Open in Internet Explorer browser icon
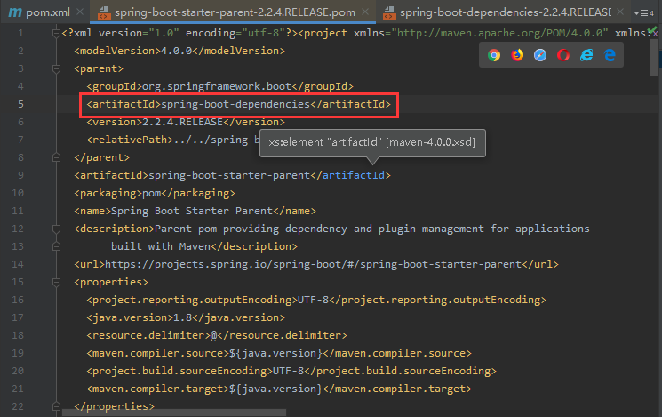662x417 pixels. point(586,55)
